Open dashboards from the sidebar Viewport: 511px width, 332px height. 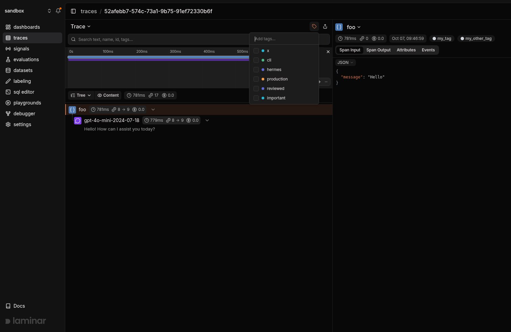32,27
